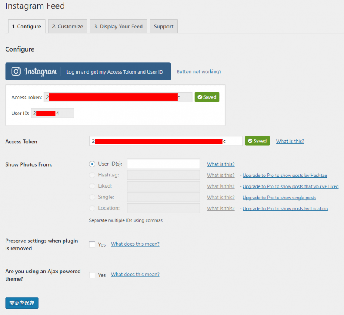Switch to the 2. Customize tab
Image resolution: width=344 pixels, height=315 pixels.
click(x=68, y=26)
